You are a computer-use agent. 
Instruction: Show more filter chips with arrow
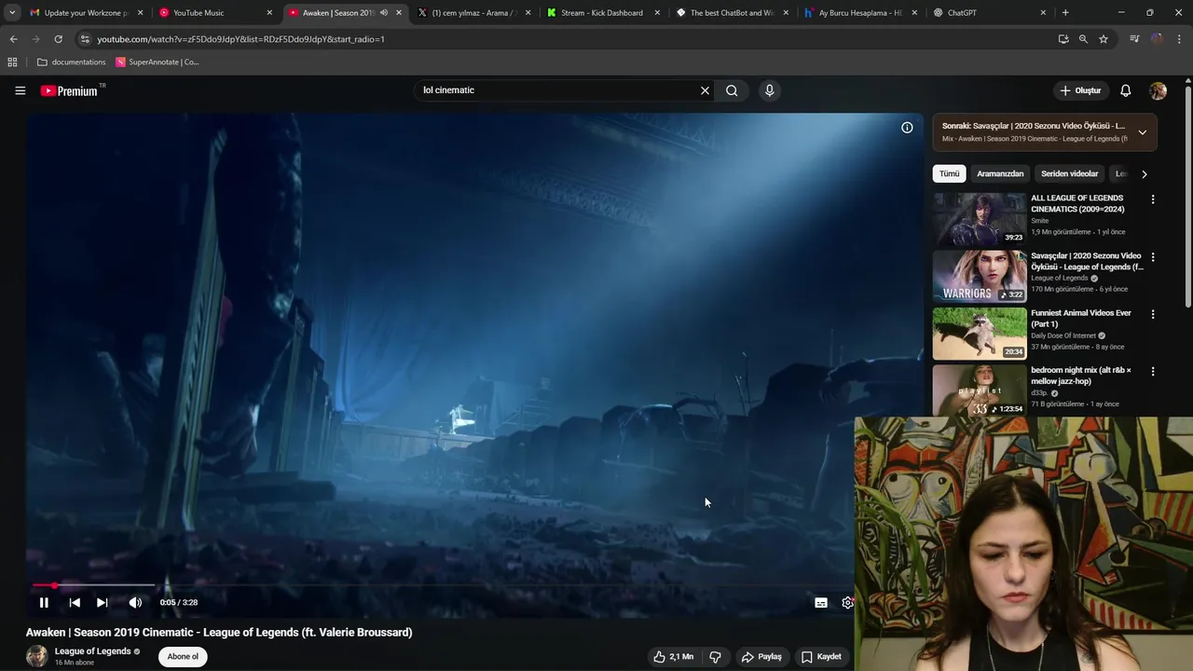[x=1145, y=173]
